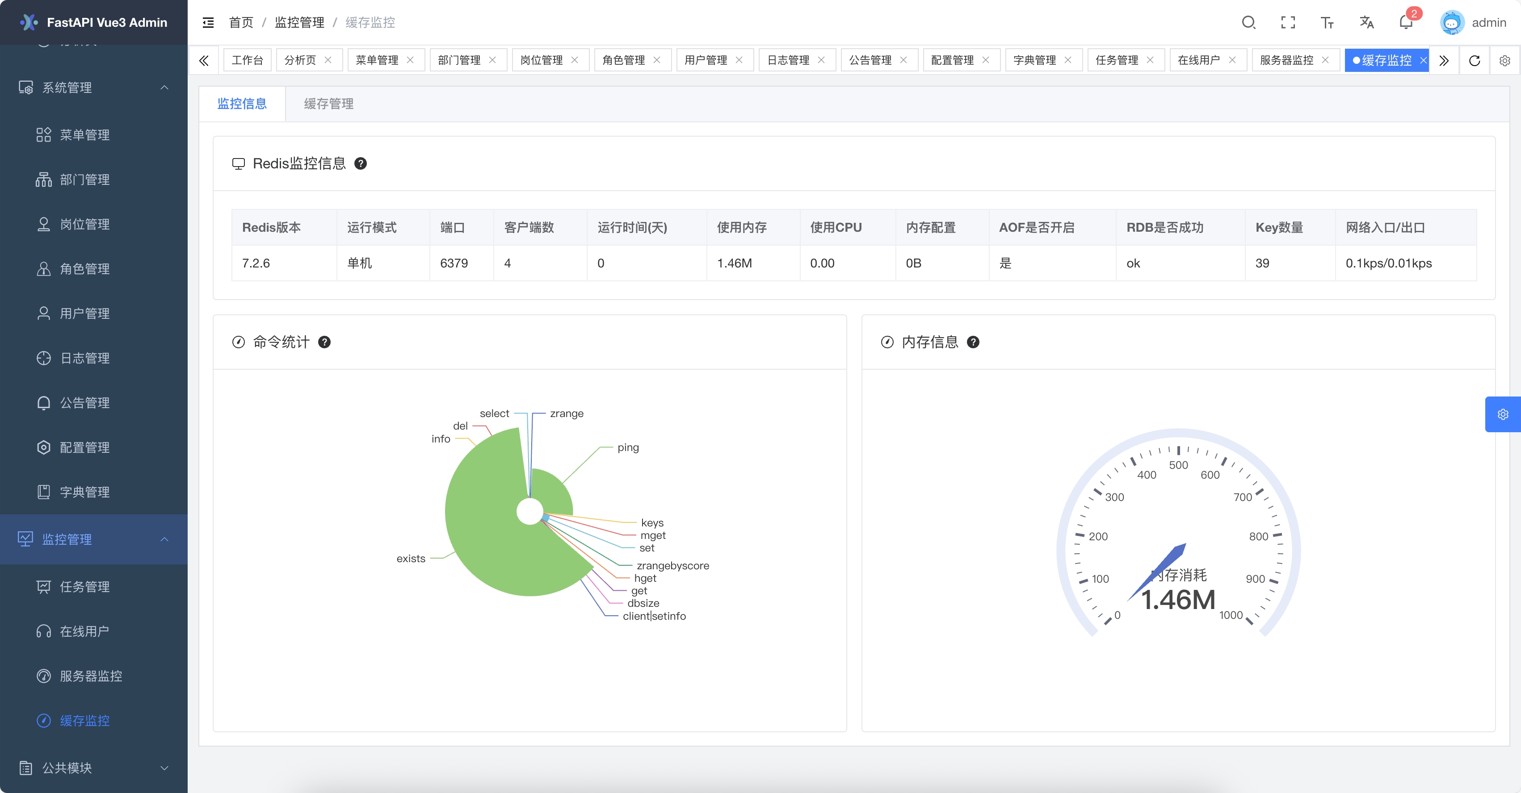The width and height of the screenshot is (1521, 793).
Task: Open 任务管理 in the sidebar
Action: click(x=94, y=587)
